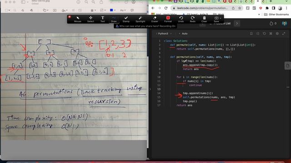Open text style Aa dropdown in Preview

pos(123,10)
